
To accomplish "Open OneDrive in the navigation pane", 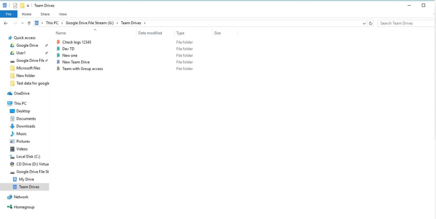I will coord(22,94).
